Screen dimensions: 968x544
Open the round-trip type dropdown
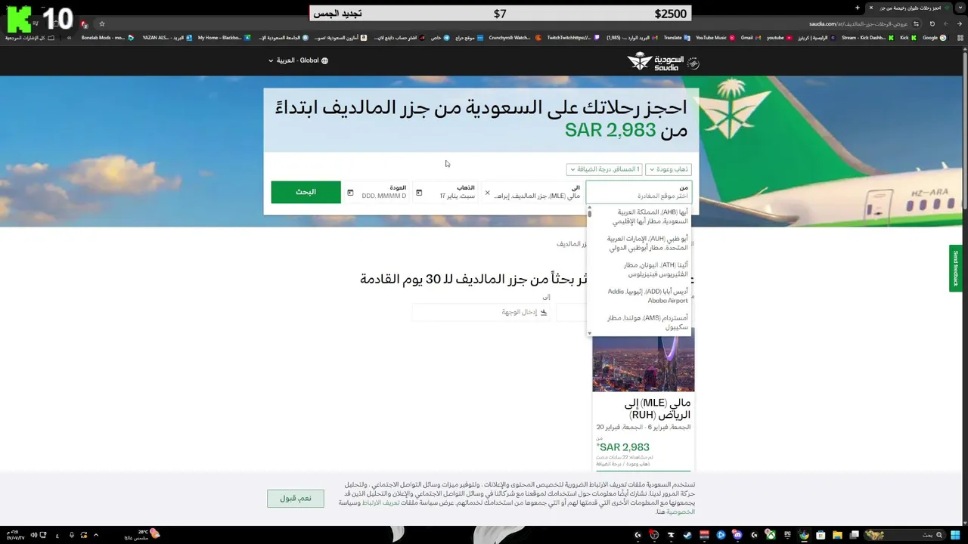669,170
